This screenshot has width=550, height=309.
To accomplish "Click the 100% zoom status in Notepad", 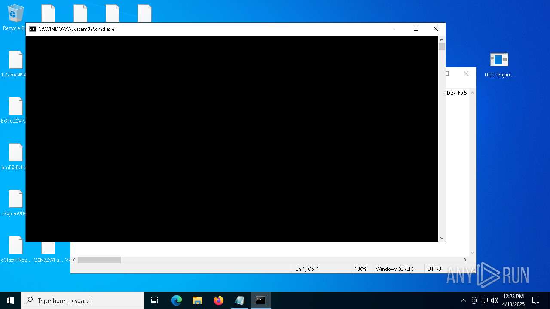I will pyautogui.click(x=361, y=269).
